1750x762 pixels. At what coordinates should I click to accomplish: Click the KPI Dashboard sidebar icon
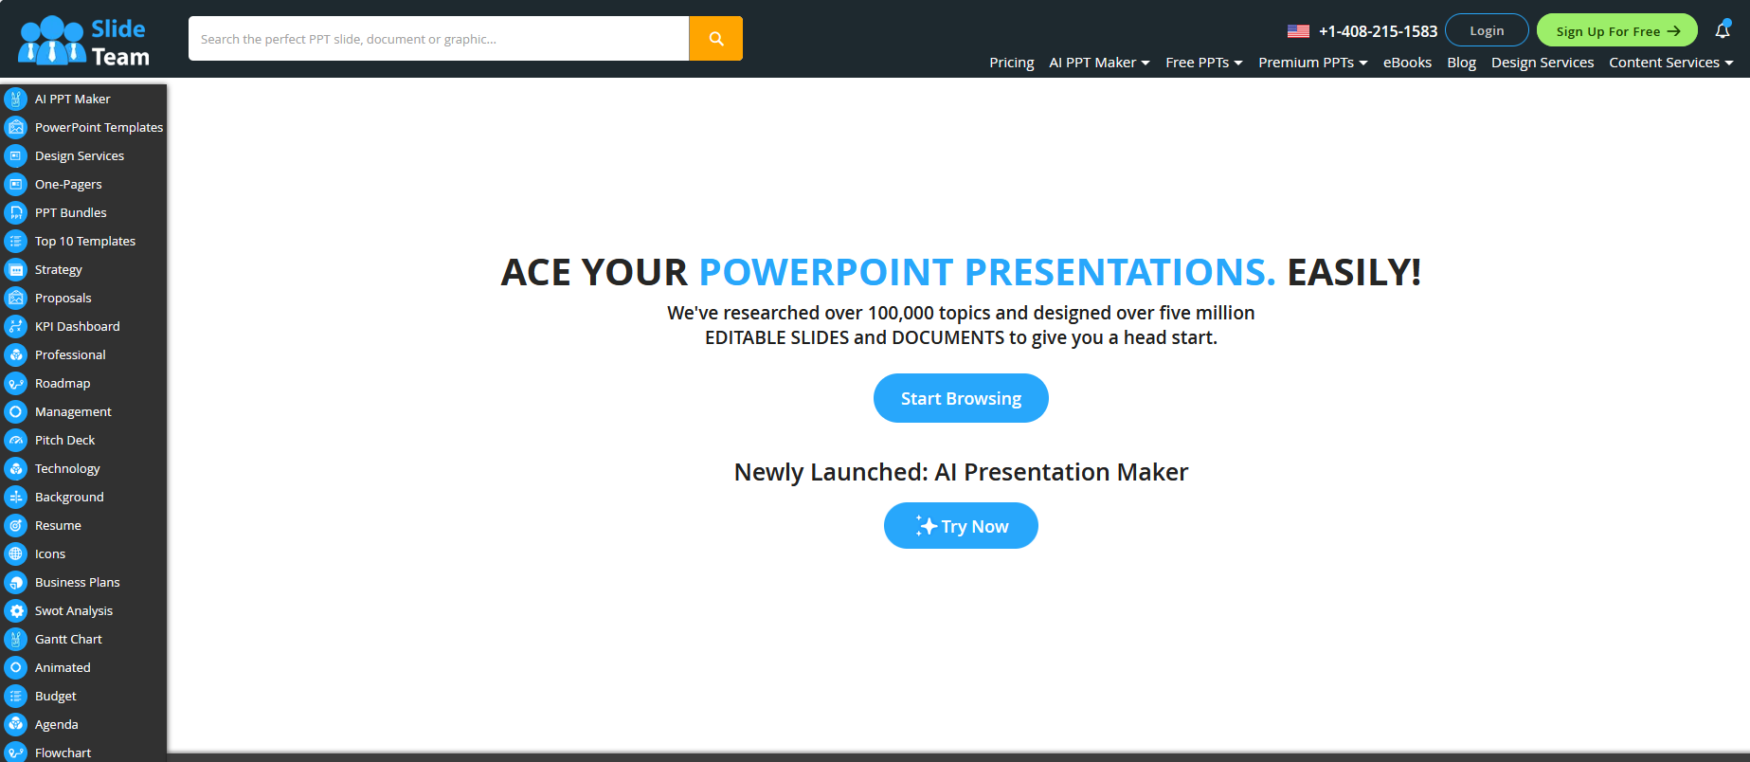tap(16, 326)
